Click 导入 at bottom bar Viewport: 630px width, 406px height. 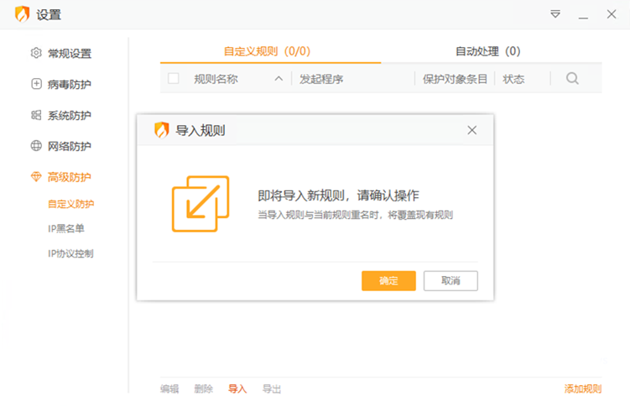pyautogui.click(x=237, y=388)
